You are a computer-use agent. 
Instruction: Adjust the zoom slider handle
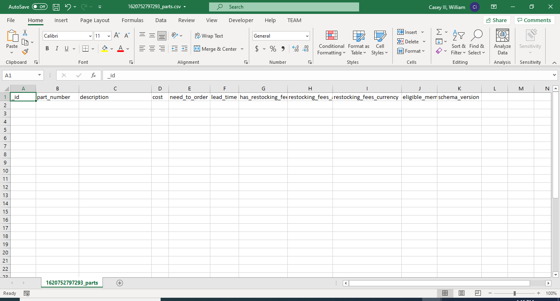[x=514, y=293]
